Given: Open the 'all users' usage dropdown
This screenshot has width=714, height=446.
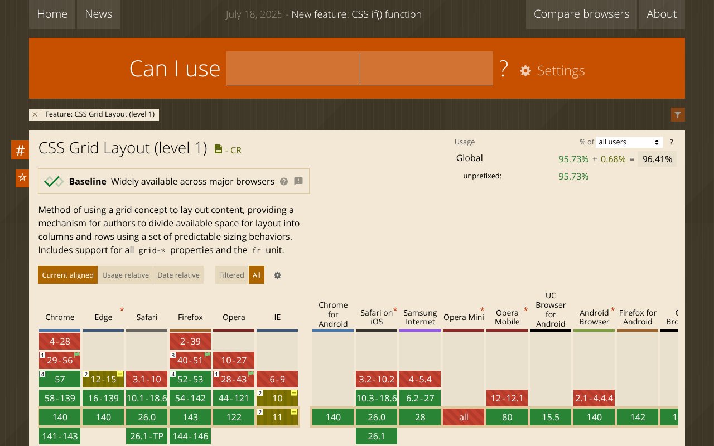Looking at the screenshot, I should tap(629, 142).
